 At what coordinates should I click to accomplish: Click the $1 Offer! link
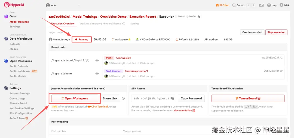224,5
